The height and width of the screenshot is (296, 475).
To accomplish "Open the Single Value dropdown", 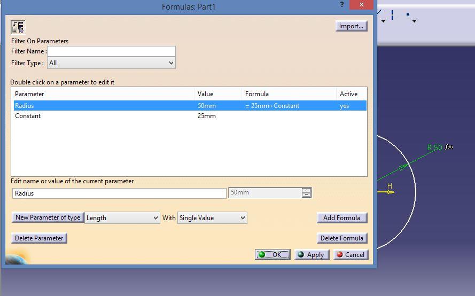I will (212, 218).
